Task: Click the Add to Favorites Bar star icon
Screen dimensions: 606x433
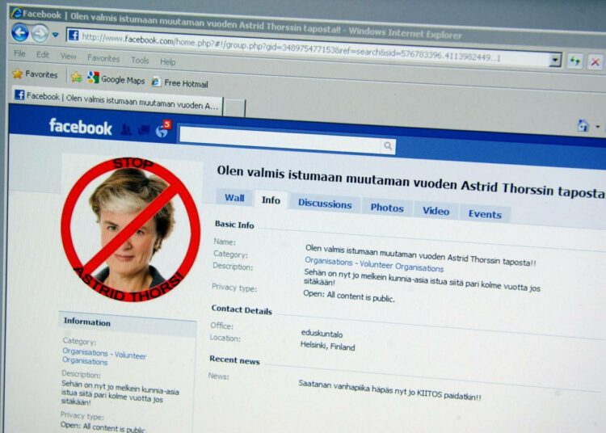Action: (x=76, y=77)
